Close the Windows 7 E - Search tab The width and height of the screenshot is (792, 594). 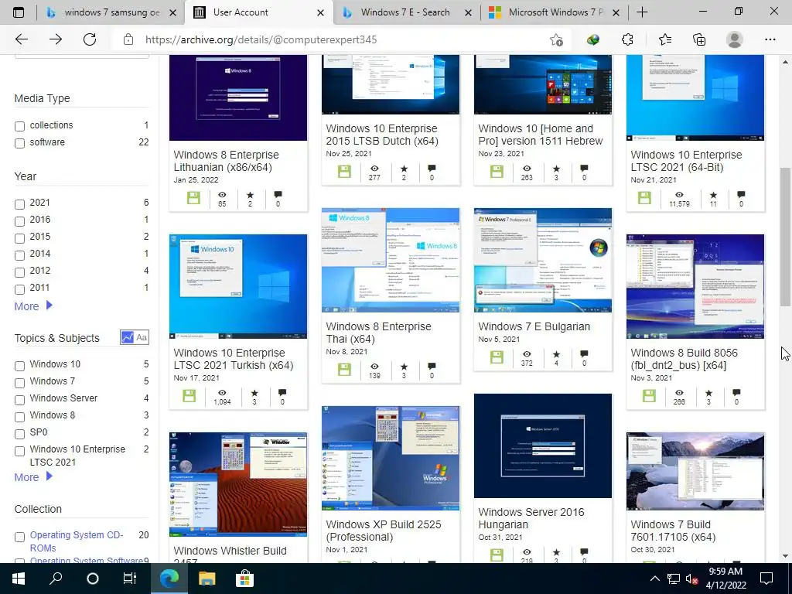click(468, 12)
